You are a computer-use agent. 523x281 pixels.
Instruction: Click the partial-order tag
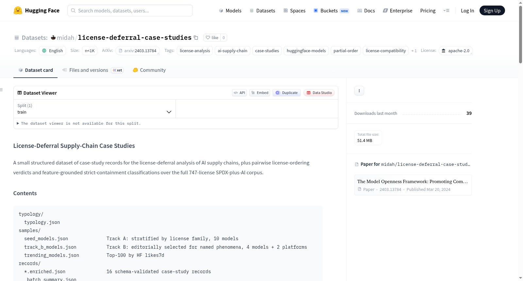[x=346, y=51]
